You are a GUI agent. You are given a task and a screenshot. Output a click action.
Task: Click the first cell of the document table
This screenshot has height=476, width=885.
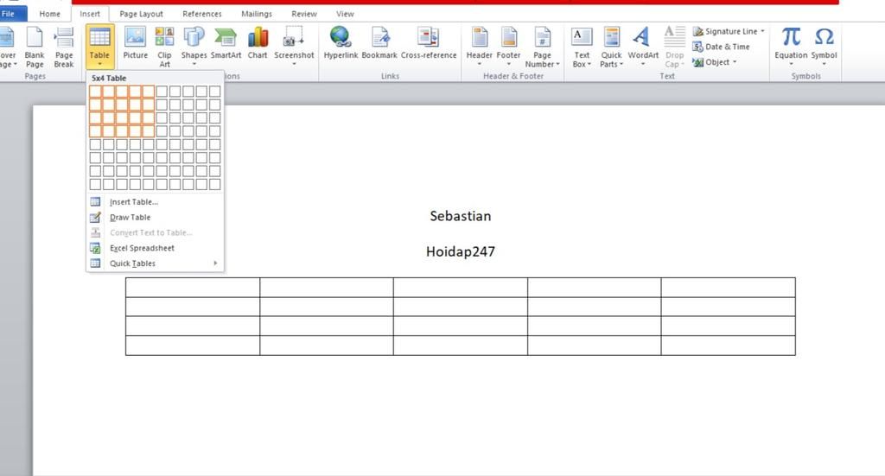(193, 288)
